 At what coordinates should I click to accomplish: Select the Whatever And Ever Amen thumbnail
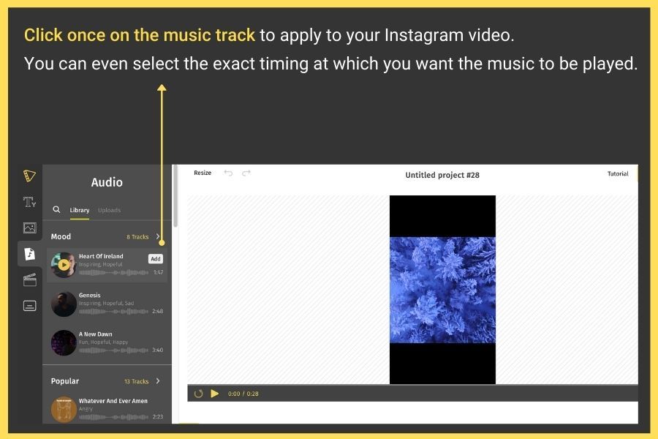pyautogui.click(x=64, y=409)
